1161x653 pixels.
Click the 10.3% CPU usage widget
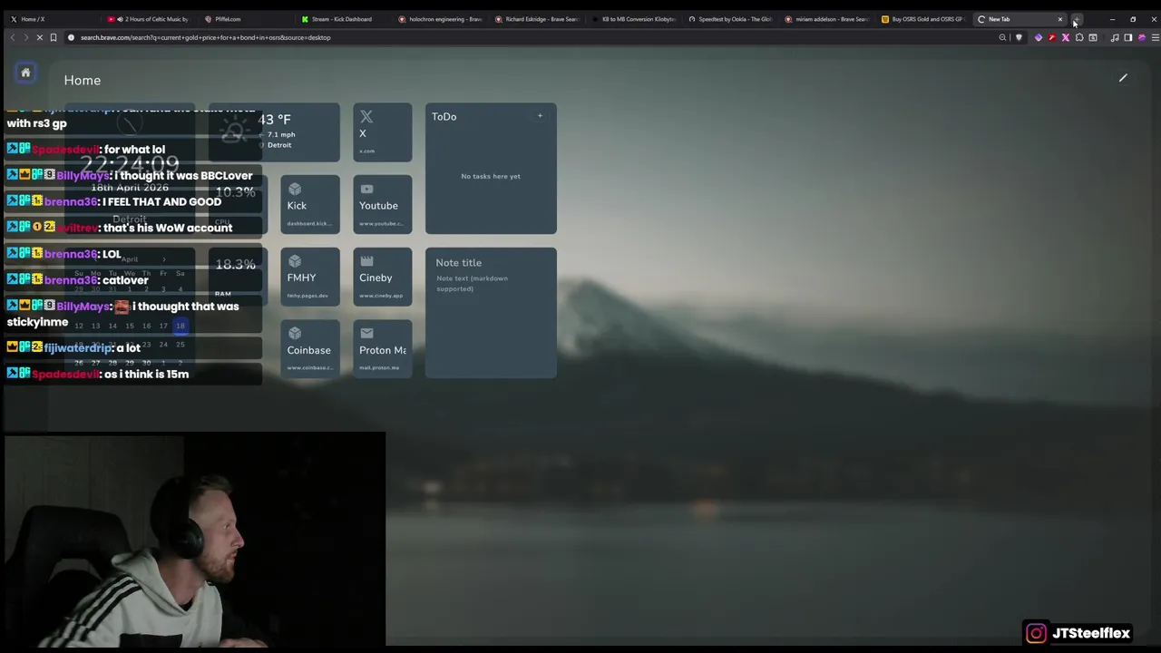(x=236, y=205)
